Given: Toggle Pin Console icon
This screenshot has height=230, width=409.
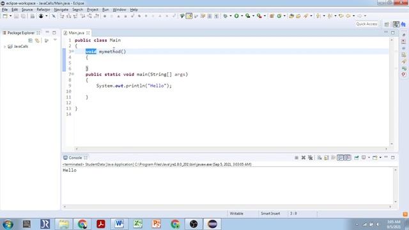Looking at the screenshot, I should [357, 158].
